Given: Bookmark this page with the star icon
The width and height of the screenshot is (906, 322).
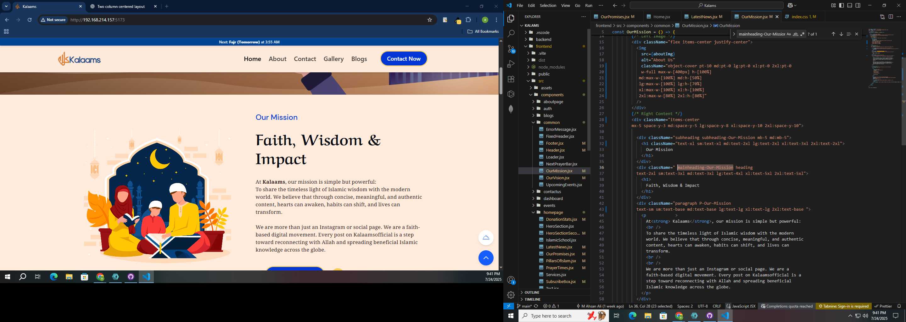Looking at the screenshot, I should coord(429,20).
